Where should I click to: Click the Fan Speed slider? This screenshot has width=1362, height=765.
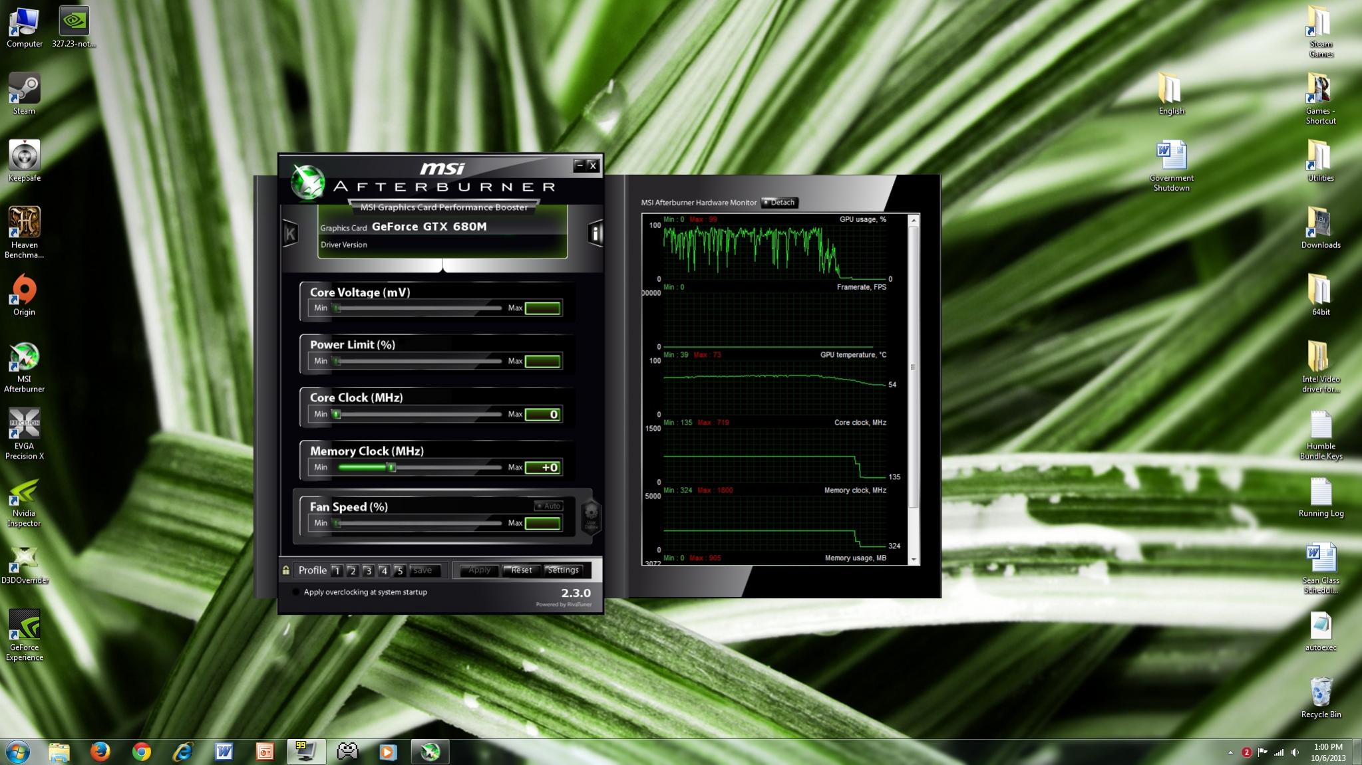click(x=419, y=524)
